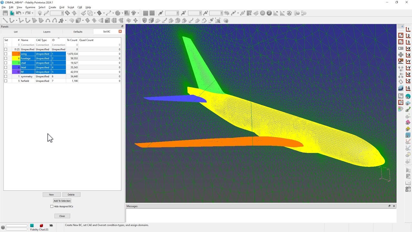This screenshot has height=232, width=412.
Task: Expand the Redo history dropdown arrow
Action: [x=32, y=13]
